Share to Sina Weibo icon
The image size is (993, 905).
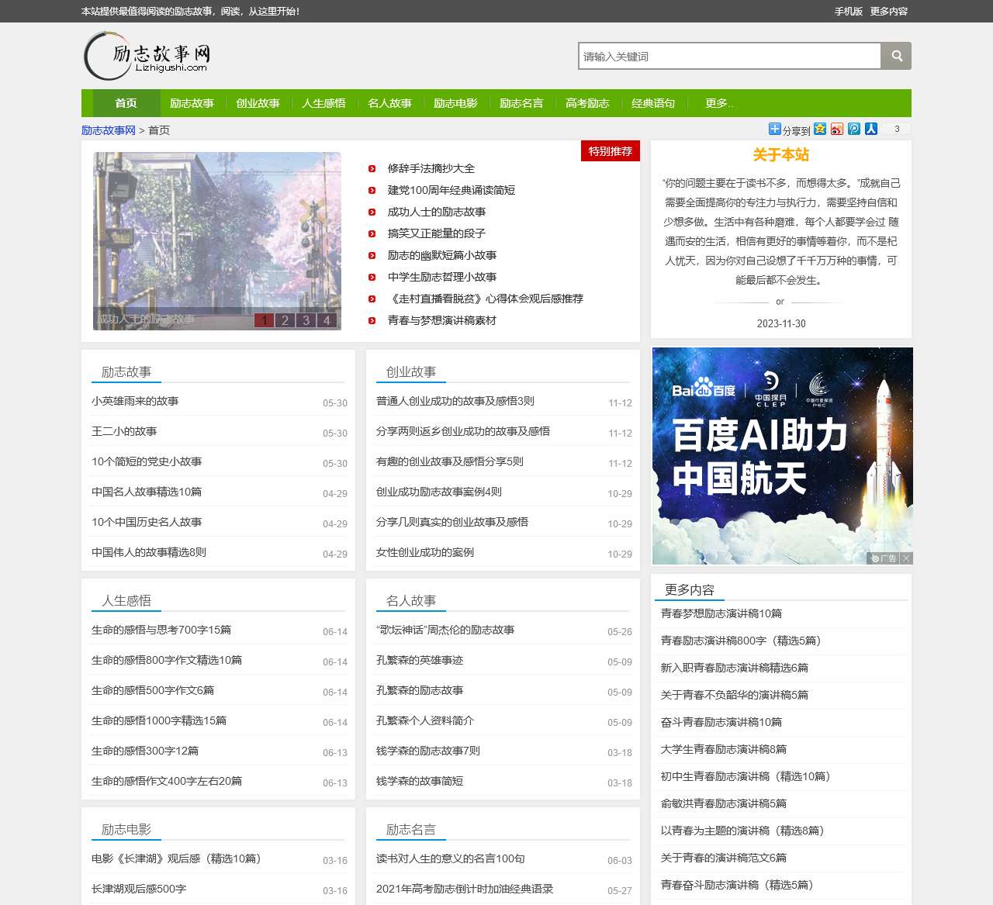click(837, 129)
